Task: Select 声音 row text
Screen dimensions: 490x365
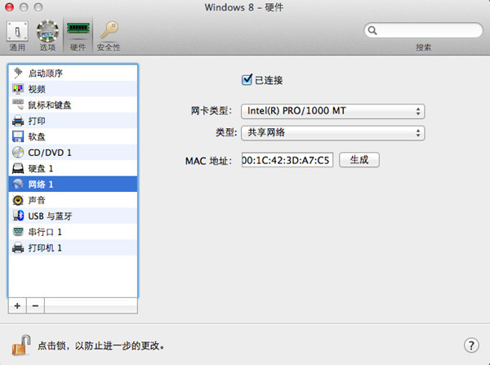Action: [37, 200]
